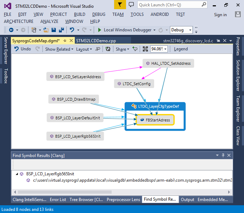Click the Legend button
The image size is (244, 213).
click(x=181, y=49)
